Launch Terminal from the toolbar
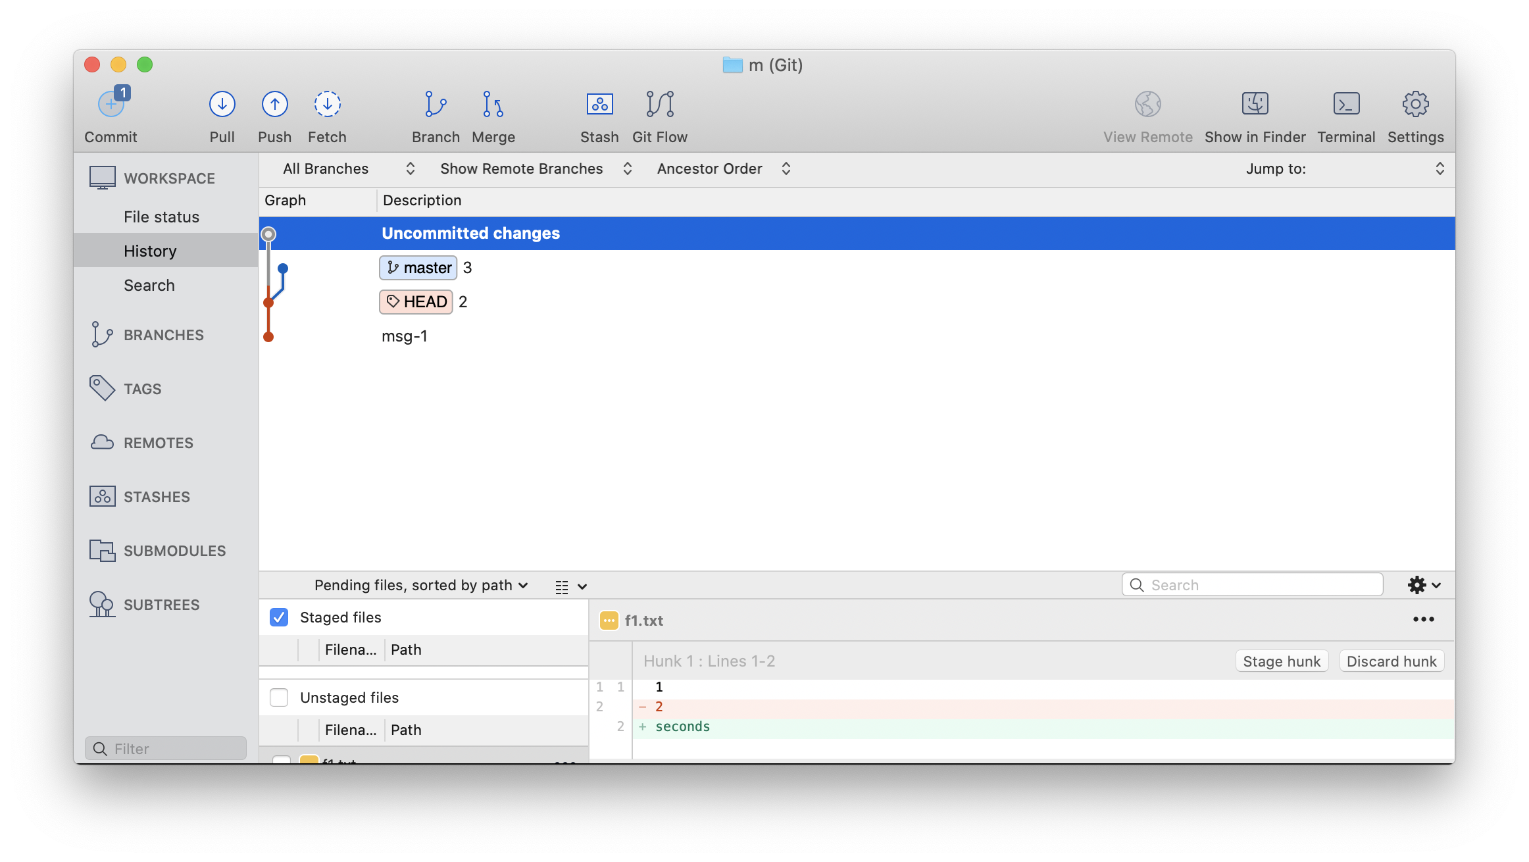This screenshot has height=862, width=1529. [1345, 104]
